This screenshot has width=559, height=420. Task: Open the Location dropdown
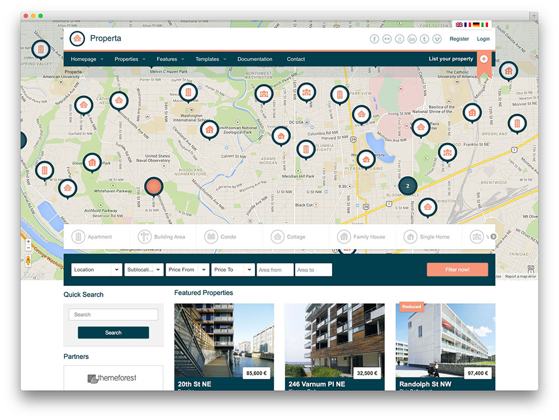coord(97,270)
